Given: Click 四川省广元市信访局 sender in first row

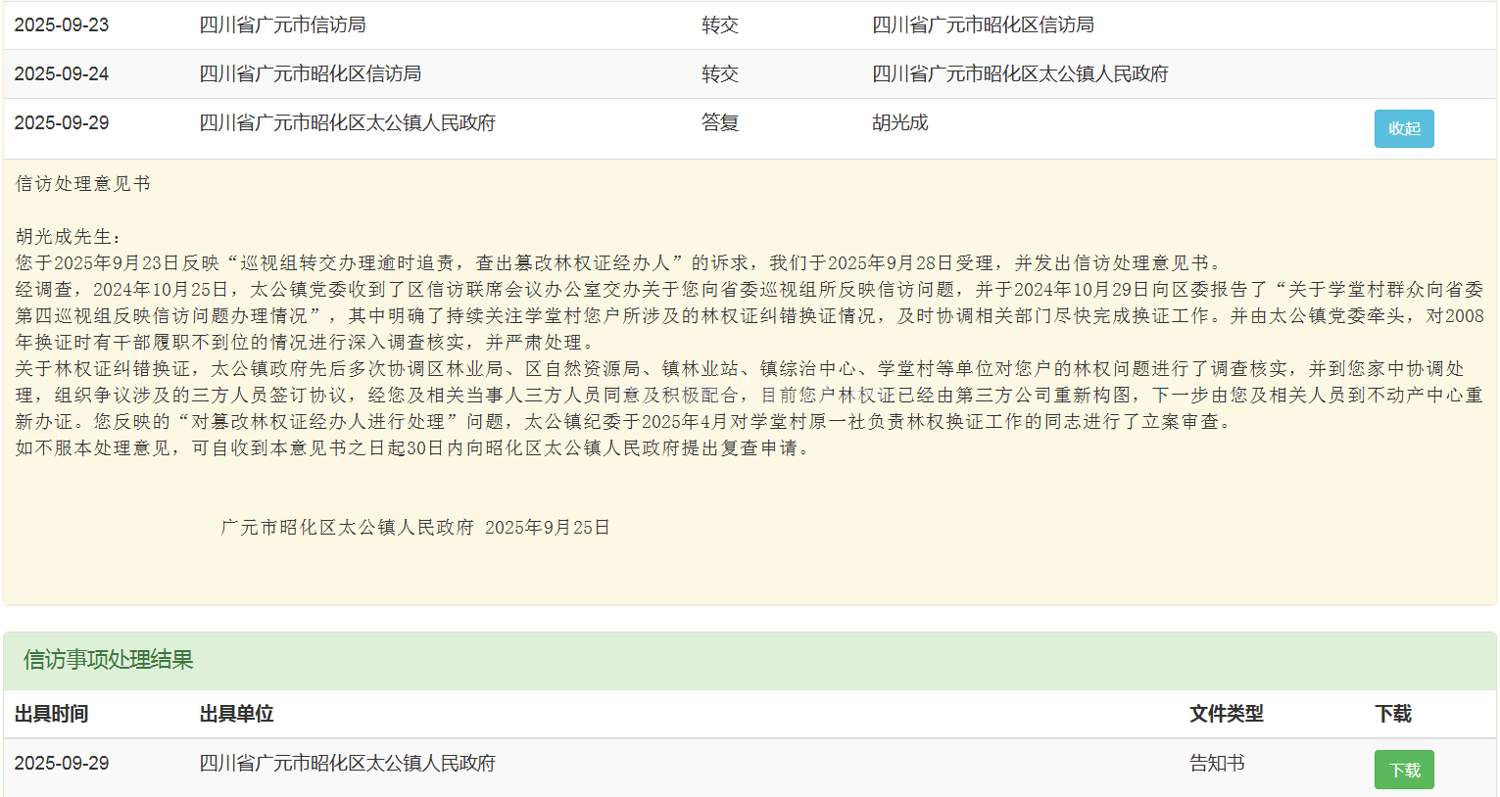Looking at the screenshot, I should click(282, 25).
